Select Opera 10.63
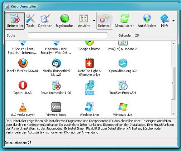Viewport: 181px width, 151px height. point(22,87)
